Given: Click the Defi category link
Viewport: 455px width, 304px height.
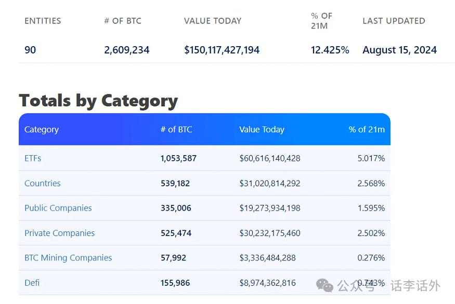Looking at the screenshot, I should click(x=32, y=283).
